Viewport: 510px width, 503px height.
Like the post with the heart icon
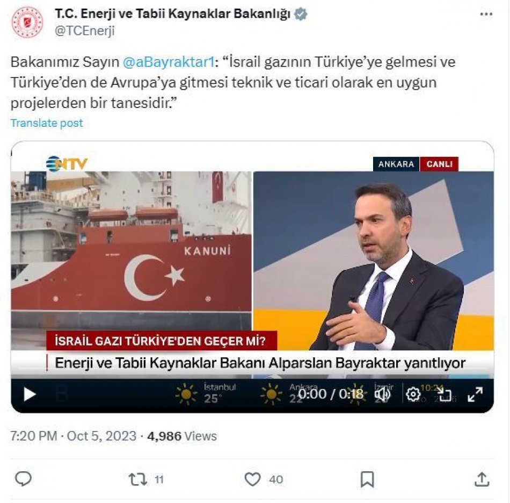(252, 479)
